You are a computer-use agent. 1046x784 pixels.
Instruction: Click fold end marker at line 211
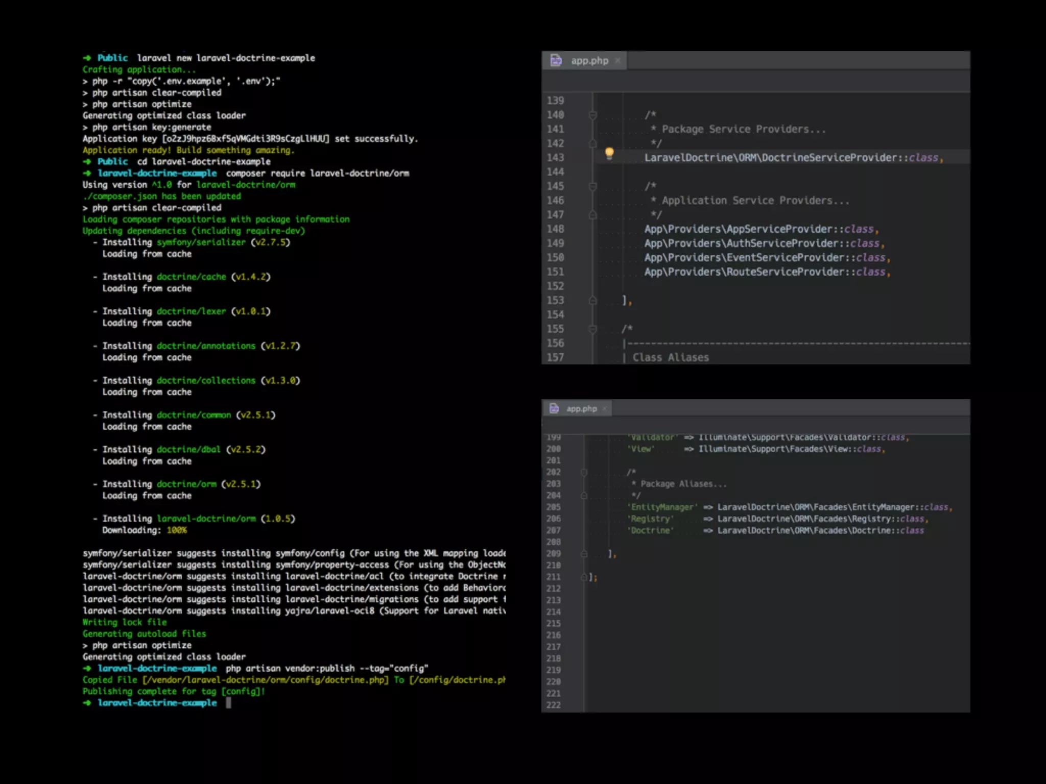[x=584, y=577]
